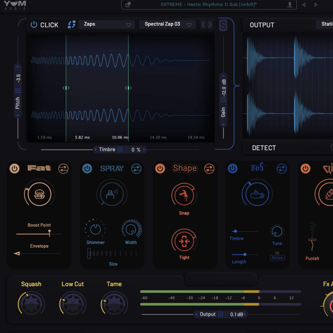Click the Fat burger main knob
This screenshot has height=333, width=333.
pyautogui.click(x=39, y=194)
